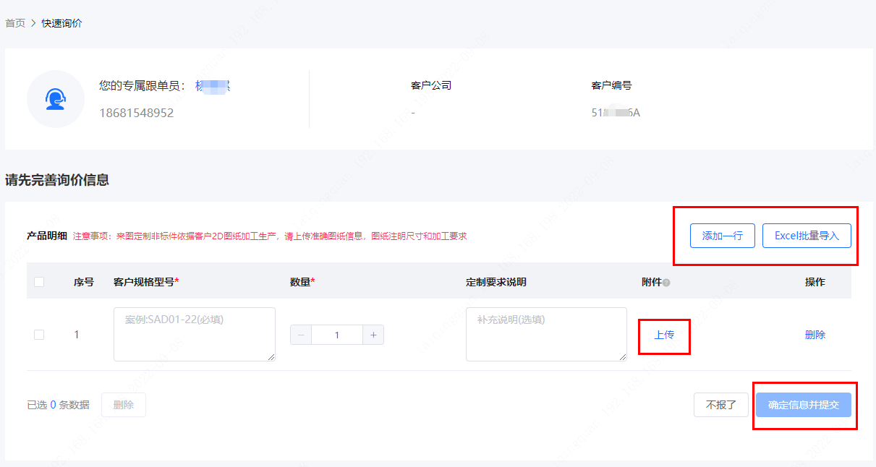Screen dimensions: 876x467
Task: Decrease quantity with the minus button
Action: (301, 335)
